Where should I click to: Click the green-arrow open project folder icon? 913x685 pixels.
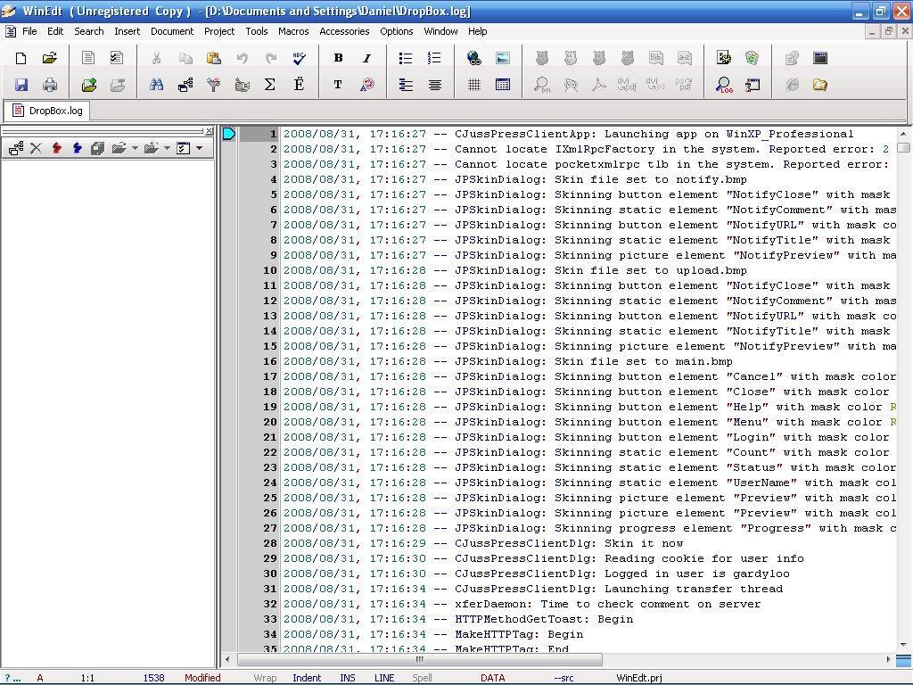pyautogui.click(x=89, y=85)
